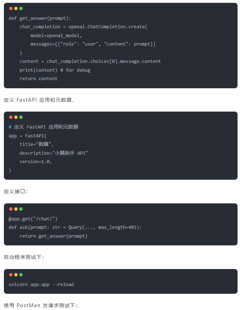Screen dimensions: 240x310
Task: Click the red dot on the get_answer code block
Action: click(x=11, y=8)
